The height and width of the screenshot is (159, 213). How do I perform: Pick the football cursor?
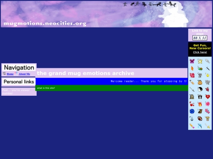point(200,119)
